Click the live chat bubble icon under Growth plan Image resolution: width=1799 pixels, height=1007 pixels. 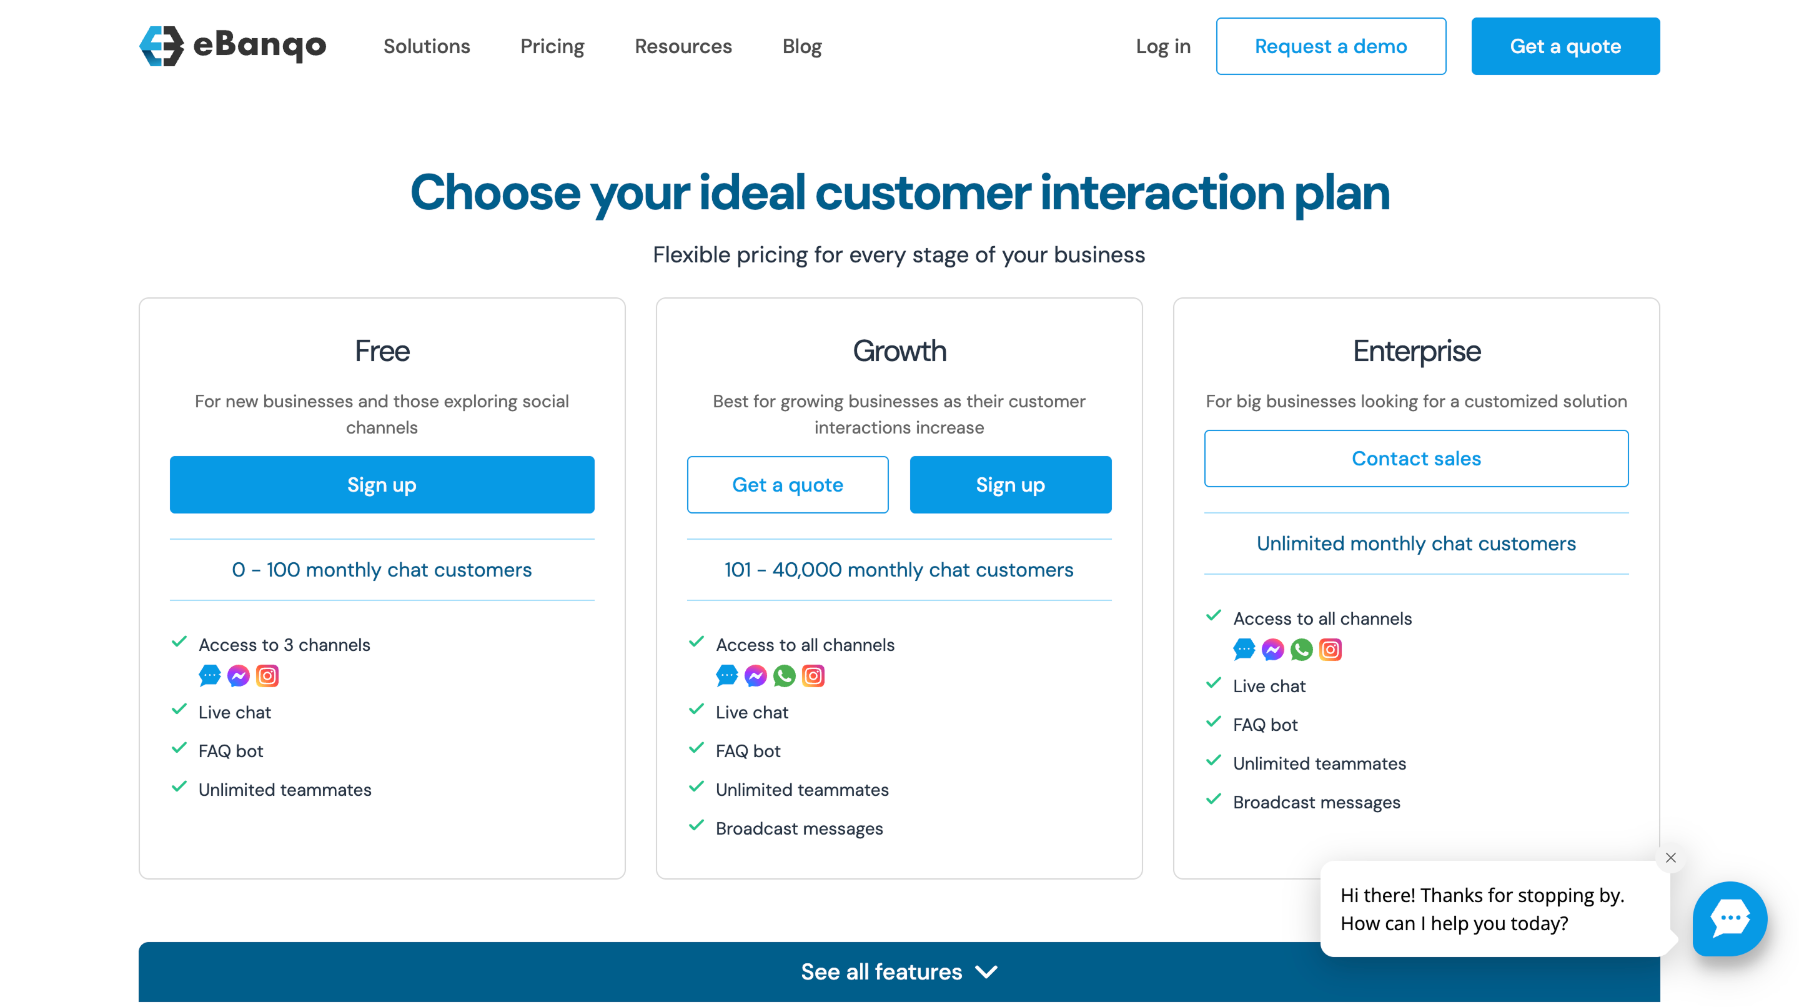726,675
